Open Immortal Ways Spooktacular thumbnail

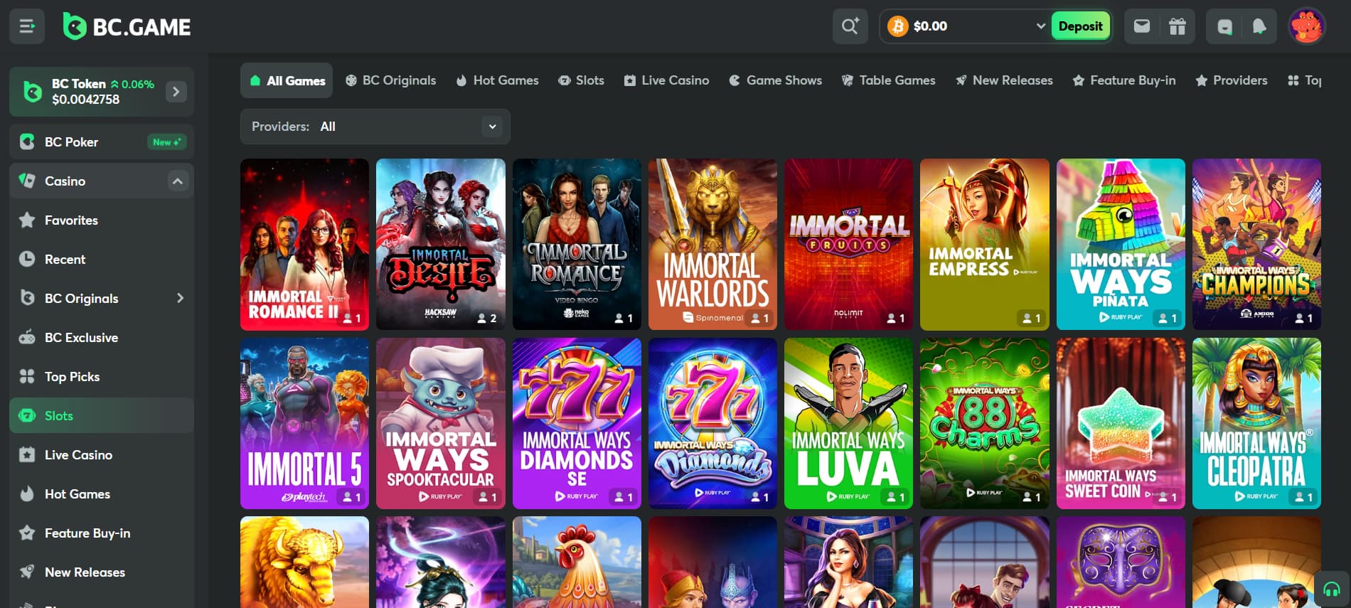click(441, 424)
